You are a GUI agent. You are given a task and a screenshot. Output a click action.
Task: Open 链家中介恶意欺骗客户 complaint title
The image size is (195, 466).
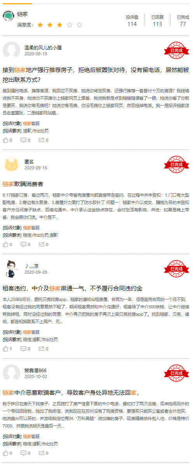point(71,392)
